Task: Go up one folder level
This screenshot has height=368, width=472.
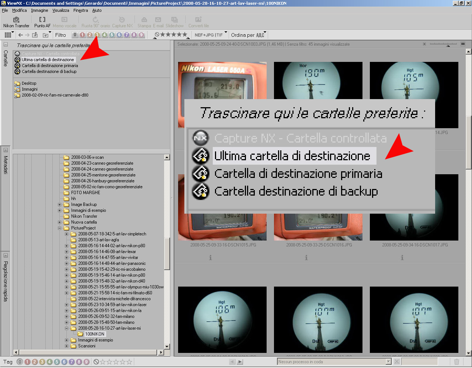Action: [35, 35]
